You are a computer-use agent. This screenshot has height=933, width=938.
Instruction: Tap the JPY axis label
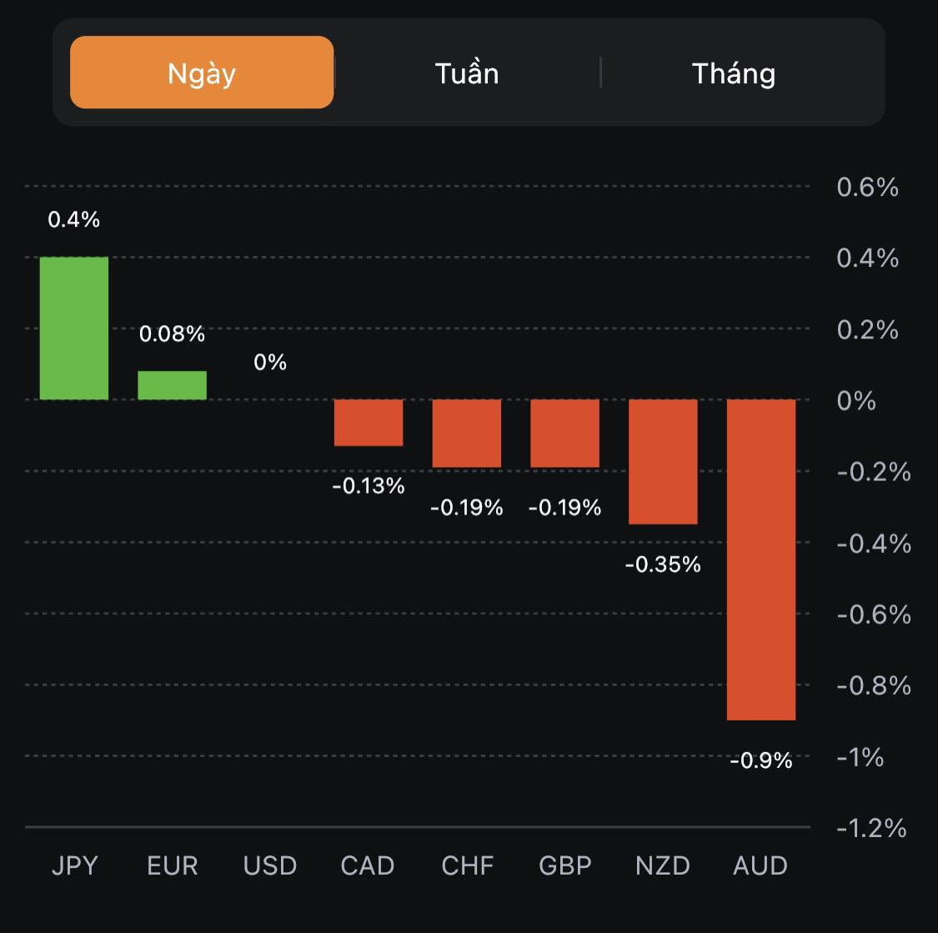[x=75, y=865]
